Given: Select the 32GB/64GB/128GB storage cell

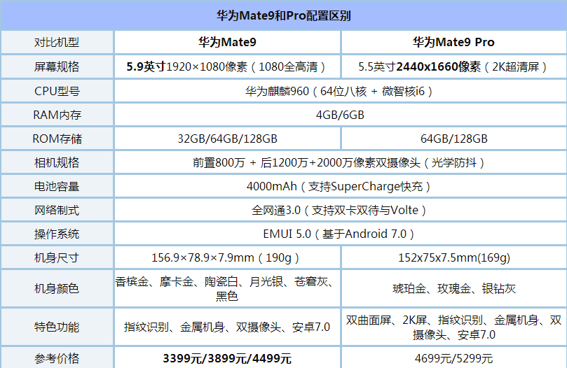Looking at the screenshot, I should 227,139.
